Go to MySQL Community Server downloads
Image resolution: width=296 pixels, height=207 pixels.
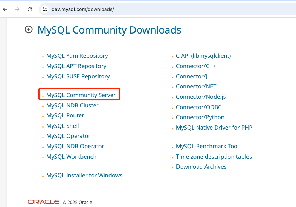point(81,95)
